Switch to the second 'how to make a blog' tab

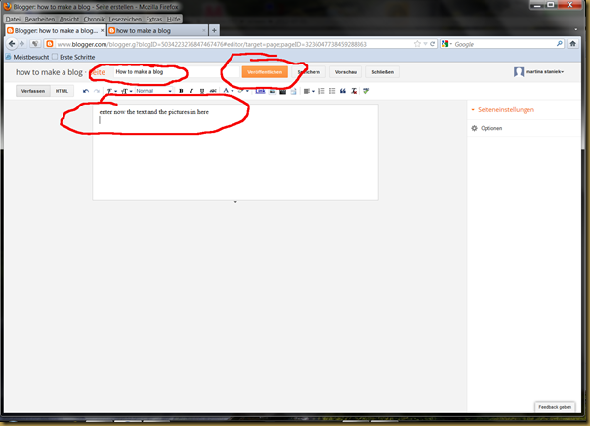pyautogui.click(x=157, y=31)
